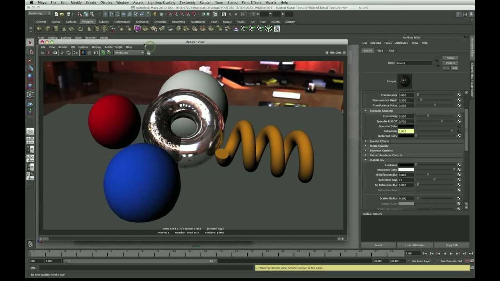This screenshot has height=281, width=500.
Task: Open the Lighting/Shading menu
Action: click(x=161, y=2)
